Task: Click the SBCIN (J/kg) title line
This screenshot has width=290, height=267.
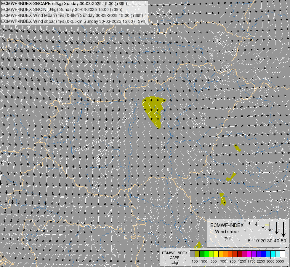Action: (62, 9)
